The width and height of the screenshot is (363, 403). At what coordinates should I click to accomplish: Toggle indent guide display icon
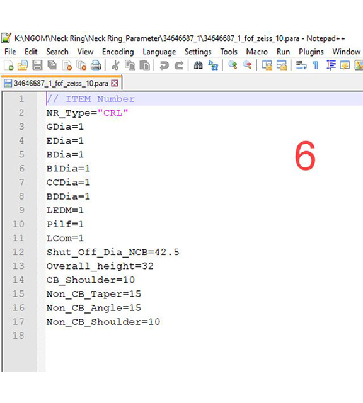coord(331,65)
